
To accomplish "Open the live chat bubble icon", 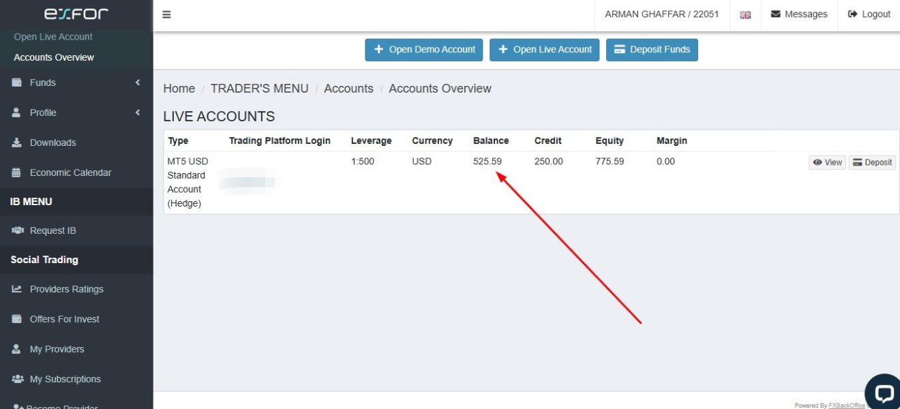I will click(884, 393).
